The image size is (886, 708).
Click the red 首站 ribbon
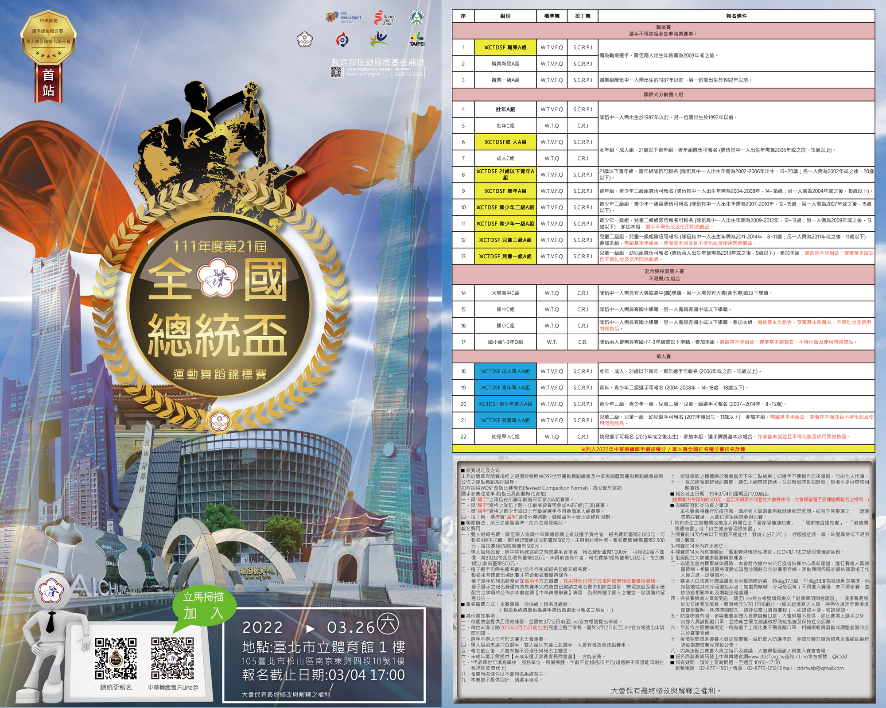(48, 83)
